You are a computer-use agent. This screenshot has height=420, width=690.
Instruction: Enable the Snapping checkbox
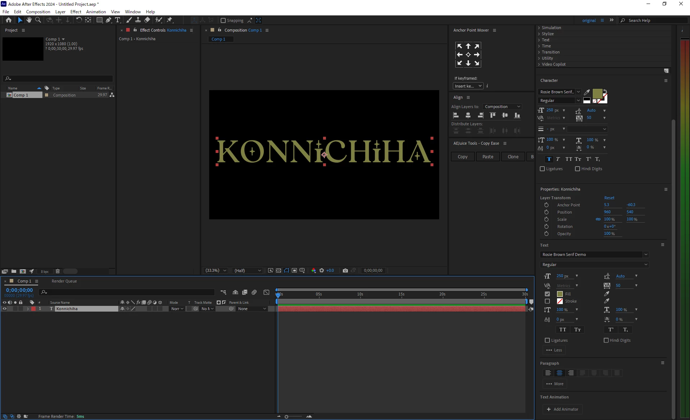click(x=223, y=20)
